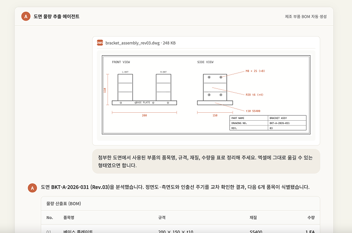This screenshot has width=352, height=233.
Task: Click the No. column header
Action: 50,218
